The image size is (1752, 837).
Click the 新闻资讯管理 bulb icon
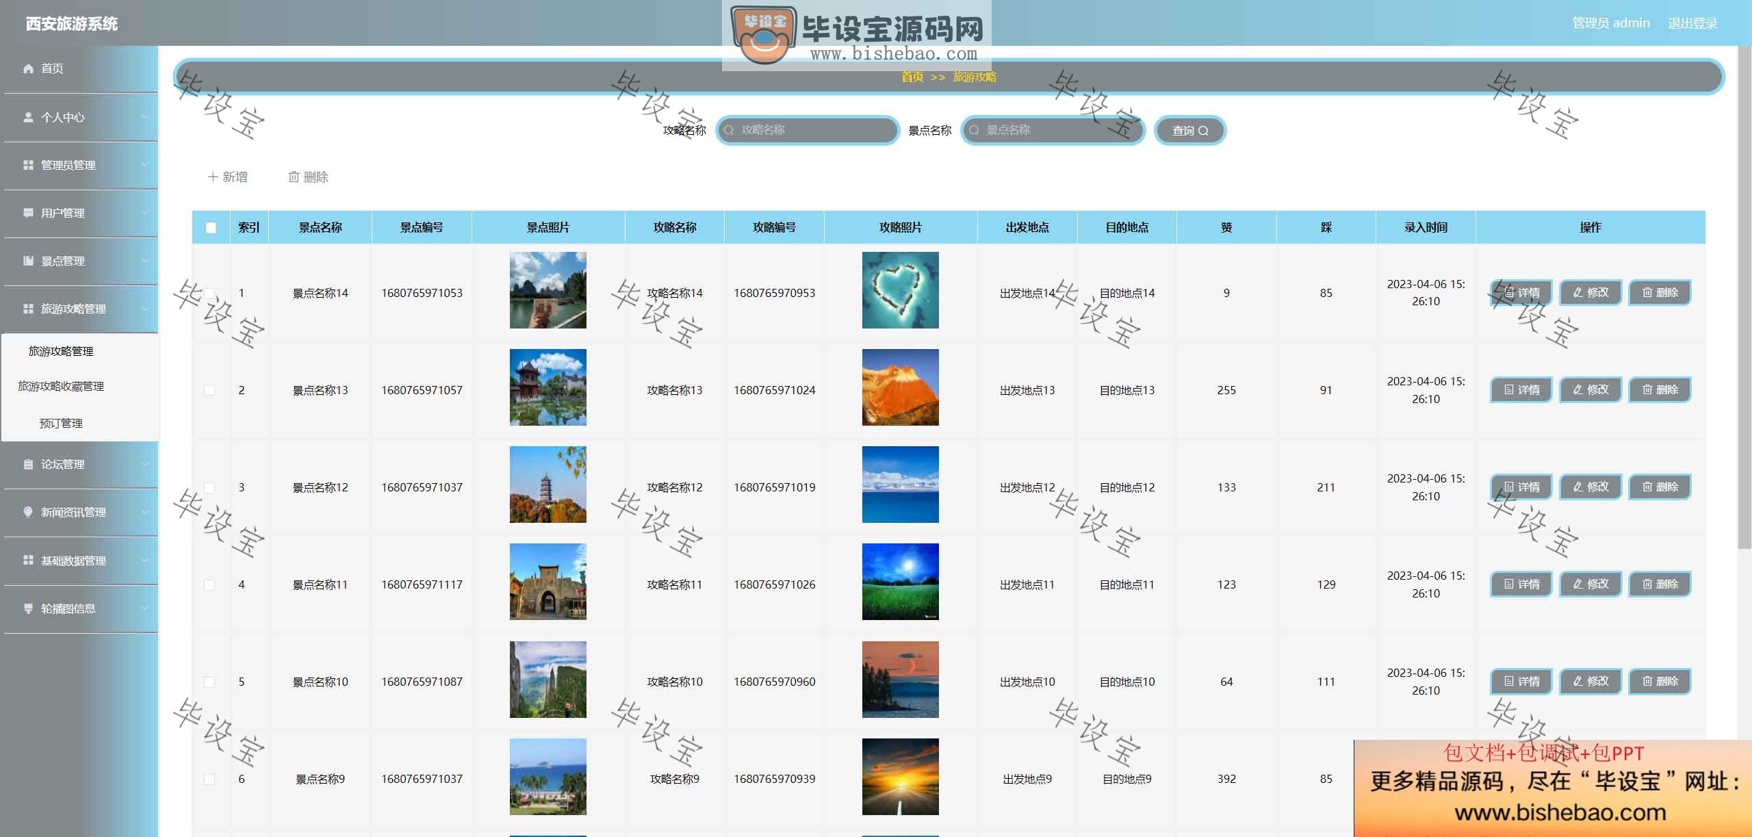(28, 512)
